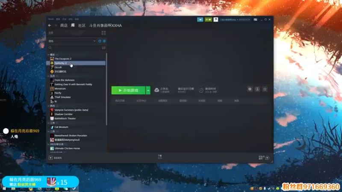The width and height of the screenshot is (342, 192).
Task: Click the green 开始游戏 play button
Action: point(128,90)
